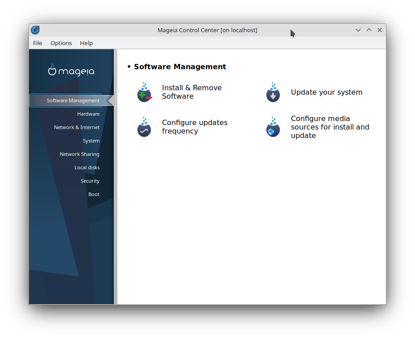Go to Network & Internet section
415x339 pixels.
[77, 127]
